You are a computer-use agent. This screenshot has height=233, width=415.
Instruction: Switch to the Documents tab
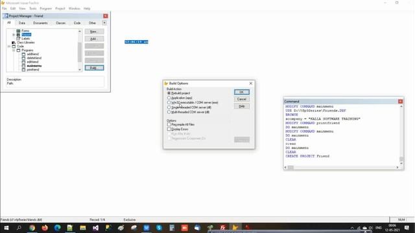[x=40, y=23]
